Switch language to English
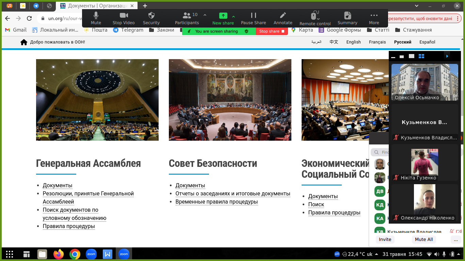This screenshot has width=465, height=261. pos(353,42)
